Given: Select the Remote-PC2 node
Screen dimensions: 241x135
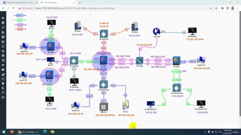Looking at the screenshot, I should (x=201, y=104).
